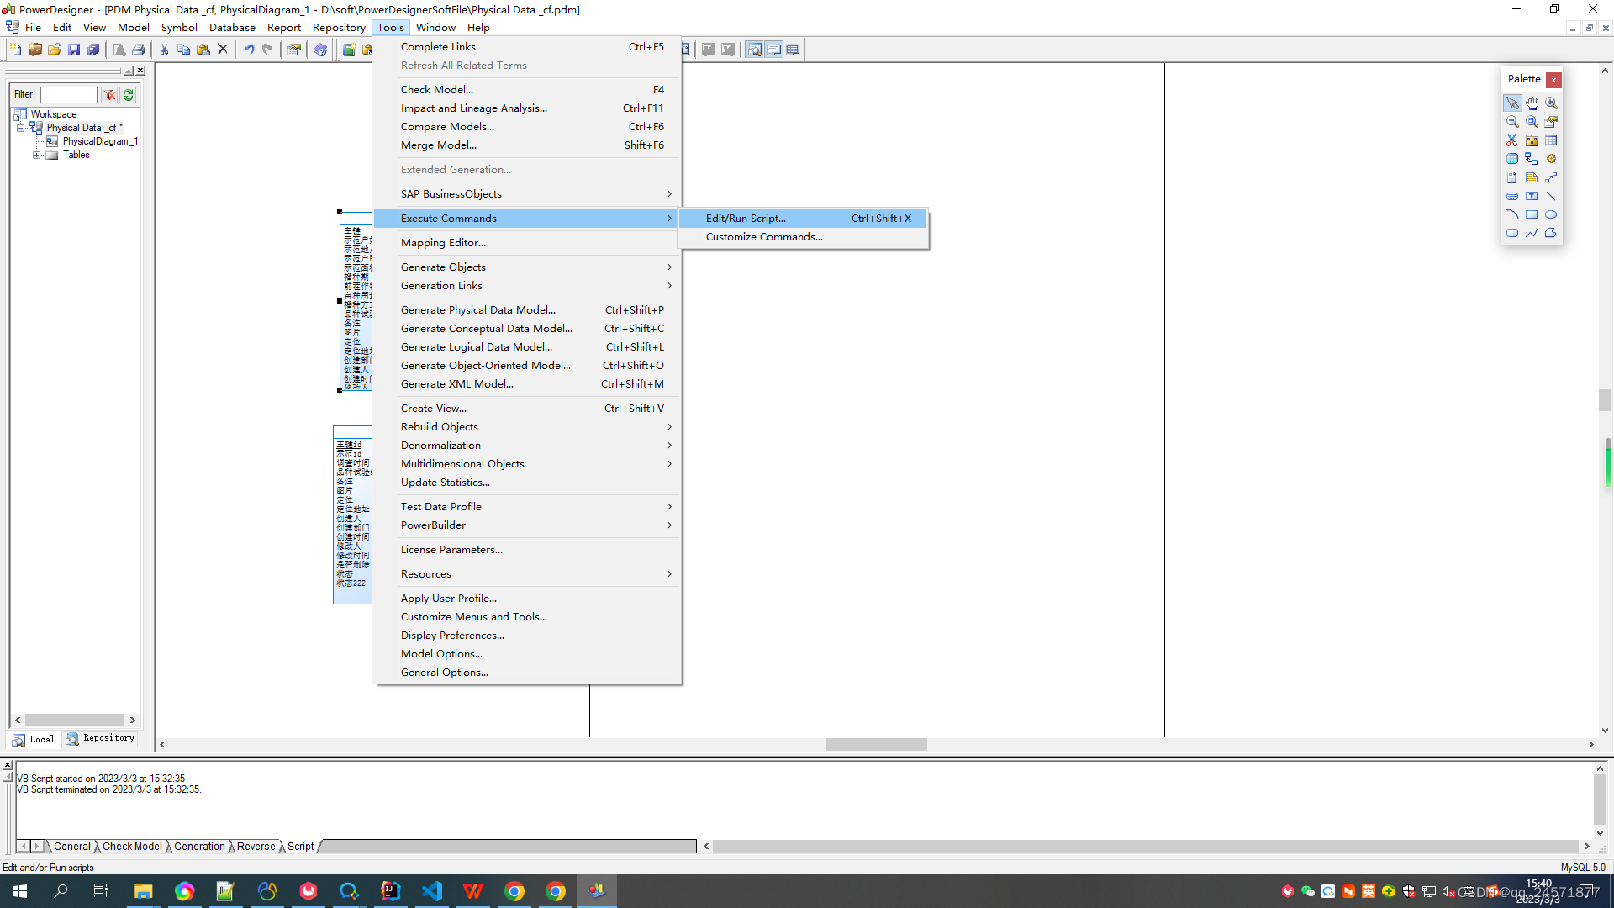Click the Save All toolbar icon
This screenshot has height=908, width=1614.
pyautogui.click(x=93, y=50)
